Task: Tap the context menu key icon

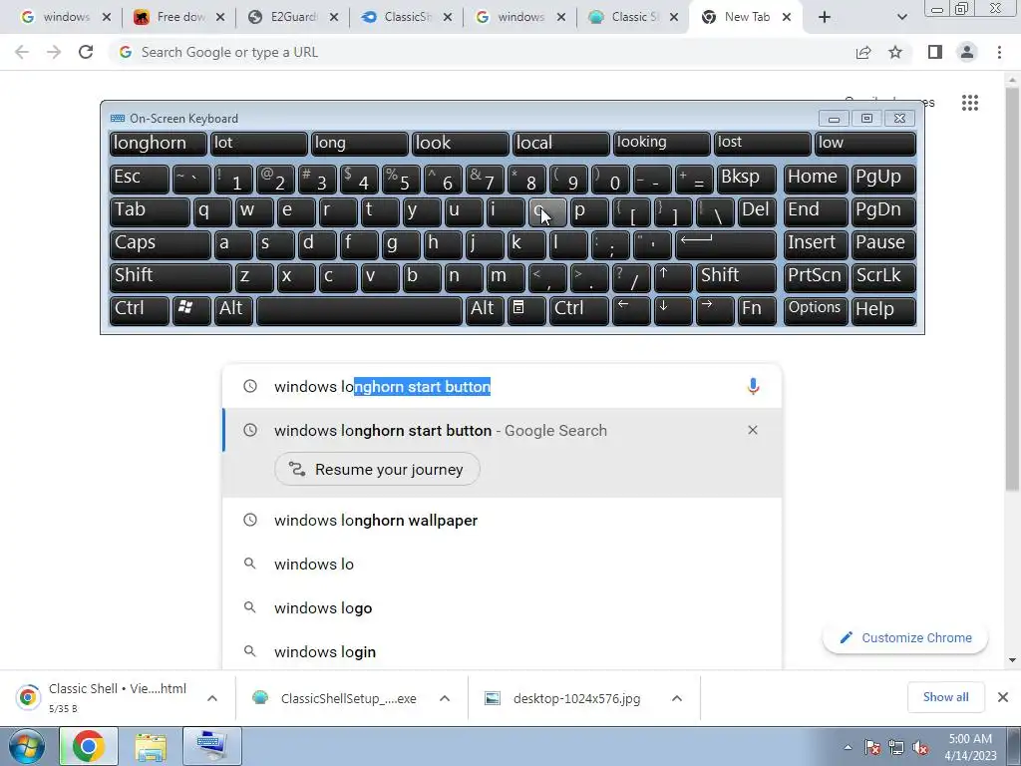Action: 526,310
